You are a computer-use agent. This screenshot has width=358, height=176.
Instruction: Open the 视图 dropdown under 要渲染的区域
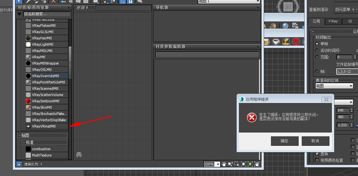(x=334, y=86)
